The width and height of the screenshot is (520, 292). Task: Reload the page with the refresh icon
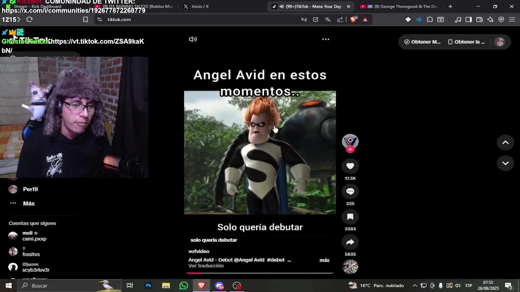point(29,19)
